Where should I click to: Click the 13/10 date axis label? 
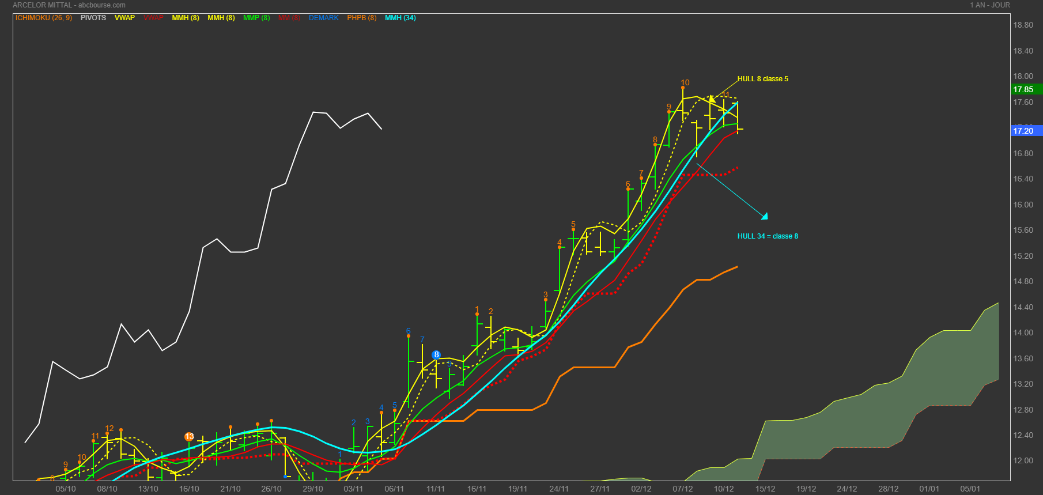[x=148, y=489]
